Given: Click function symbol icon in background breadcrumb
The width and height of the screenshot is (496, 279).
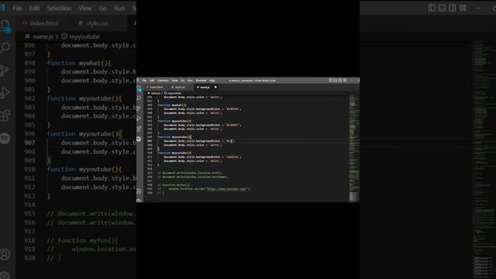Looking at the screenshot, I should click(64, 36).
